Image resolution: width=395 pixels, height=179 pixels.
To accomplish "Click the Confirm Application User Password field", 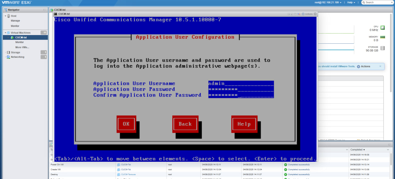I will [x=241, y=95].
